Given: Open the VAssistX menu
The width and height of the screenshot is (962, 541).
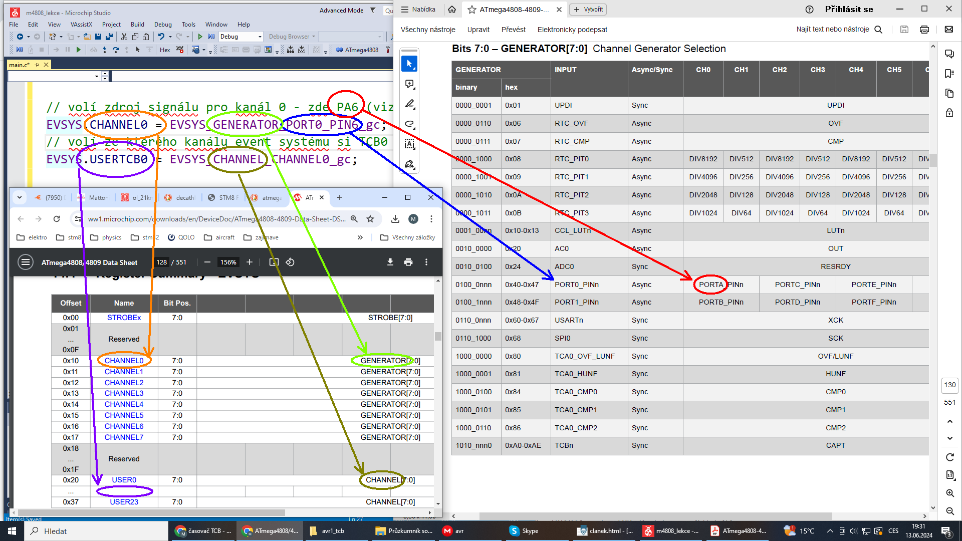Looking at the screenshot, I should point(81,24).
